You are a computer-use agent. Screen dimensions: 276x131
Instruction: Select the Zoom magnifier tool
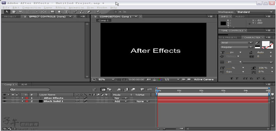coord(21,12)
